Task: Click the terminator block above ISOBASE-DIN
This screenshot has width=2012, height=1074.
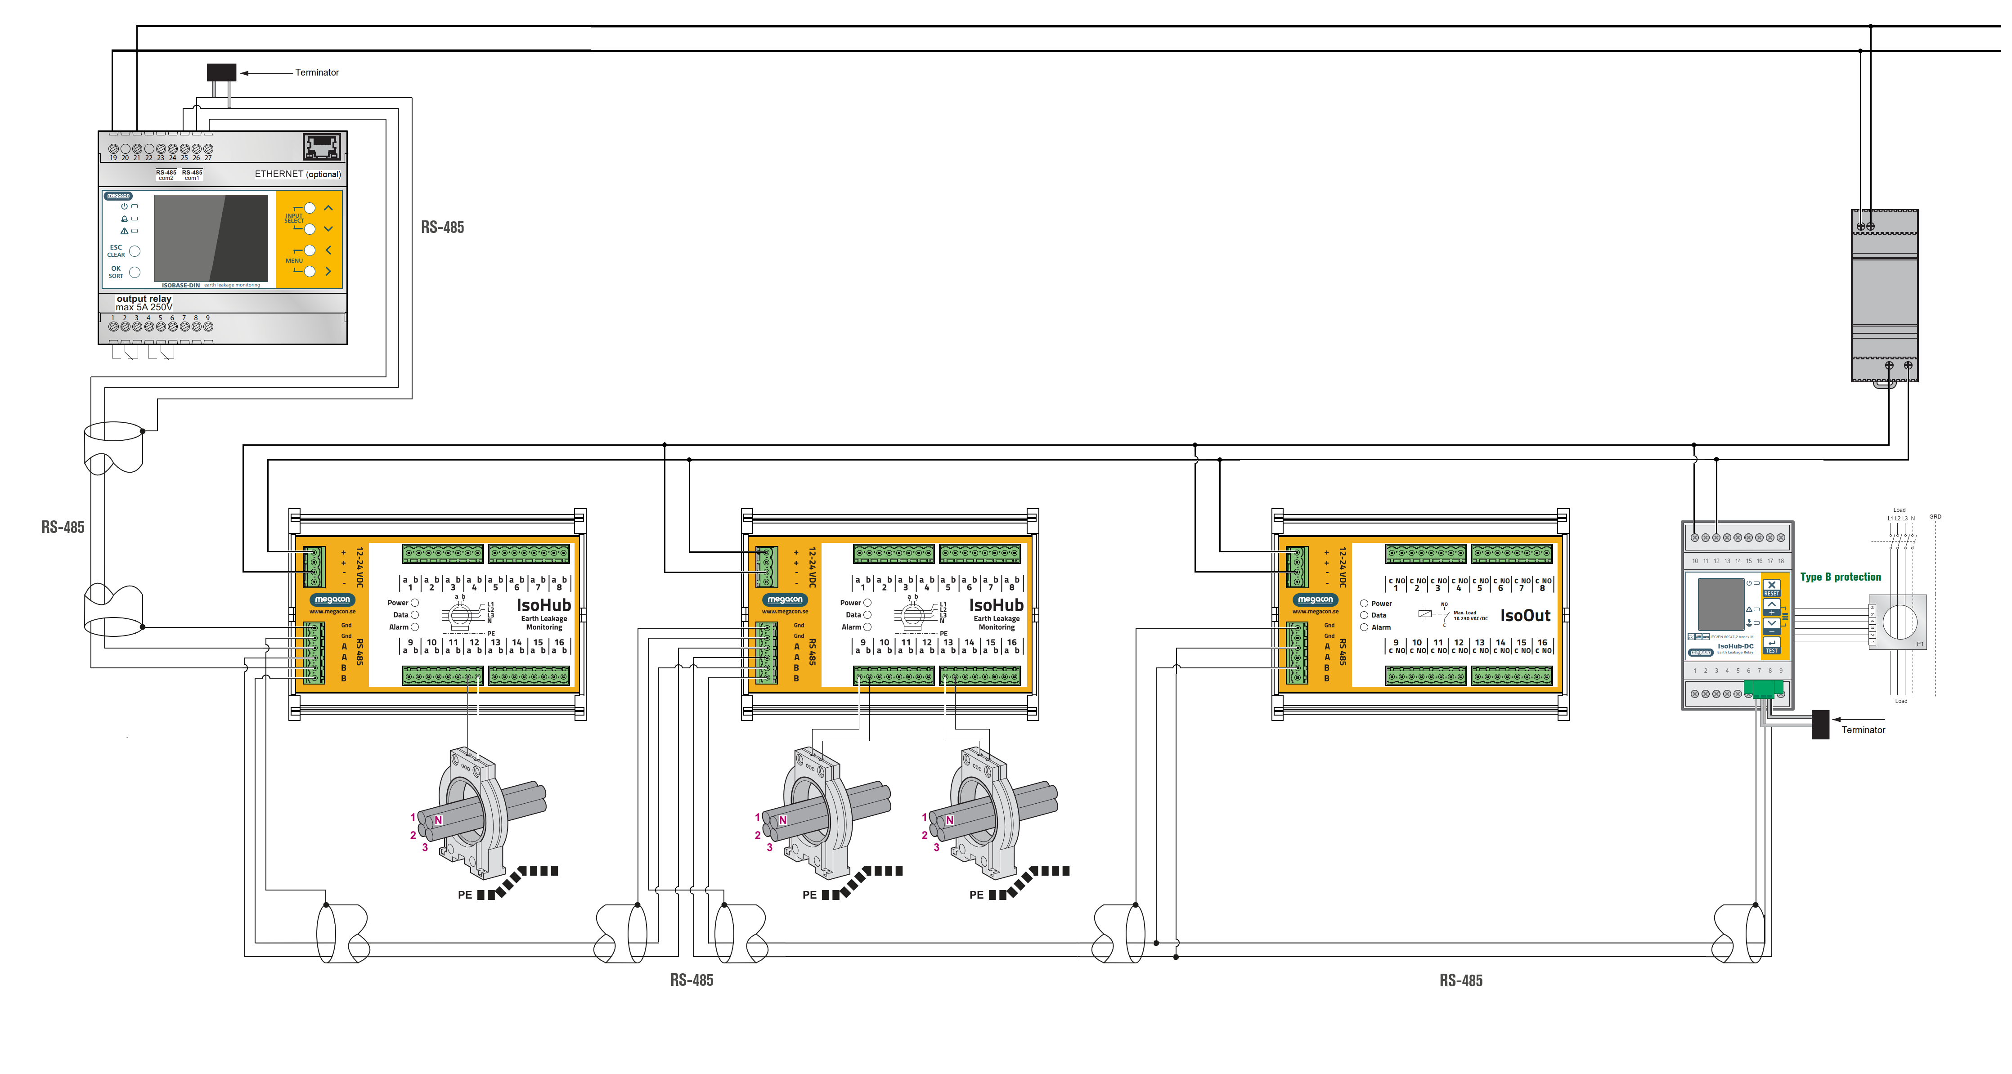Action: coord(222,72)
